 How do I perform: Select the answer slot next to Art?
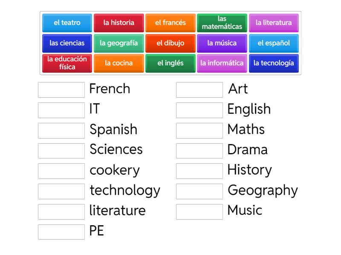point(199,90)
